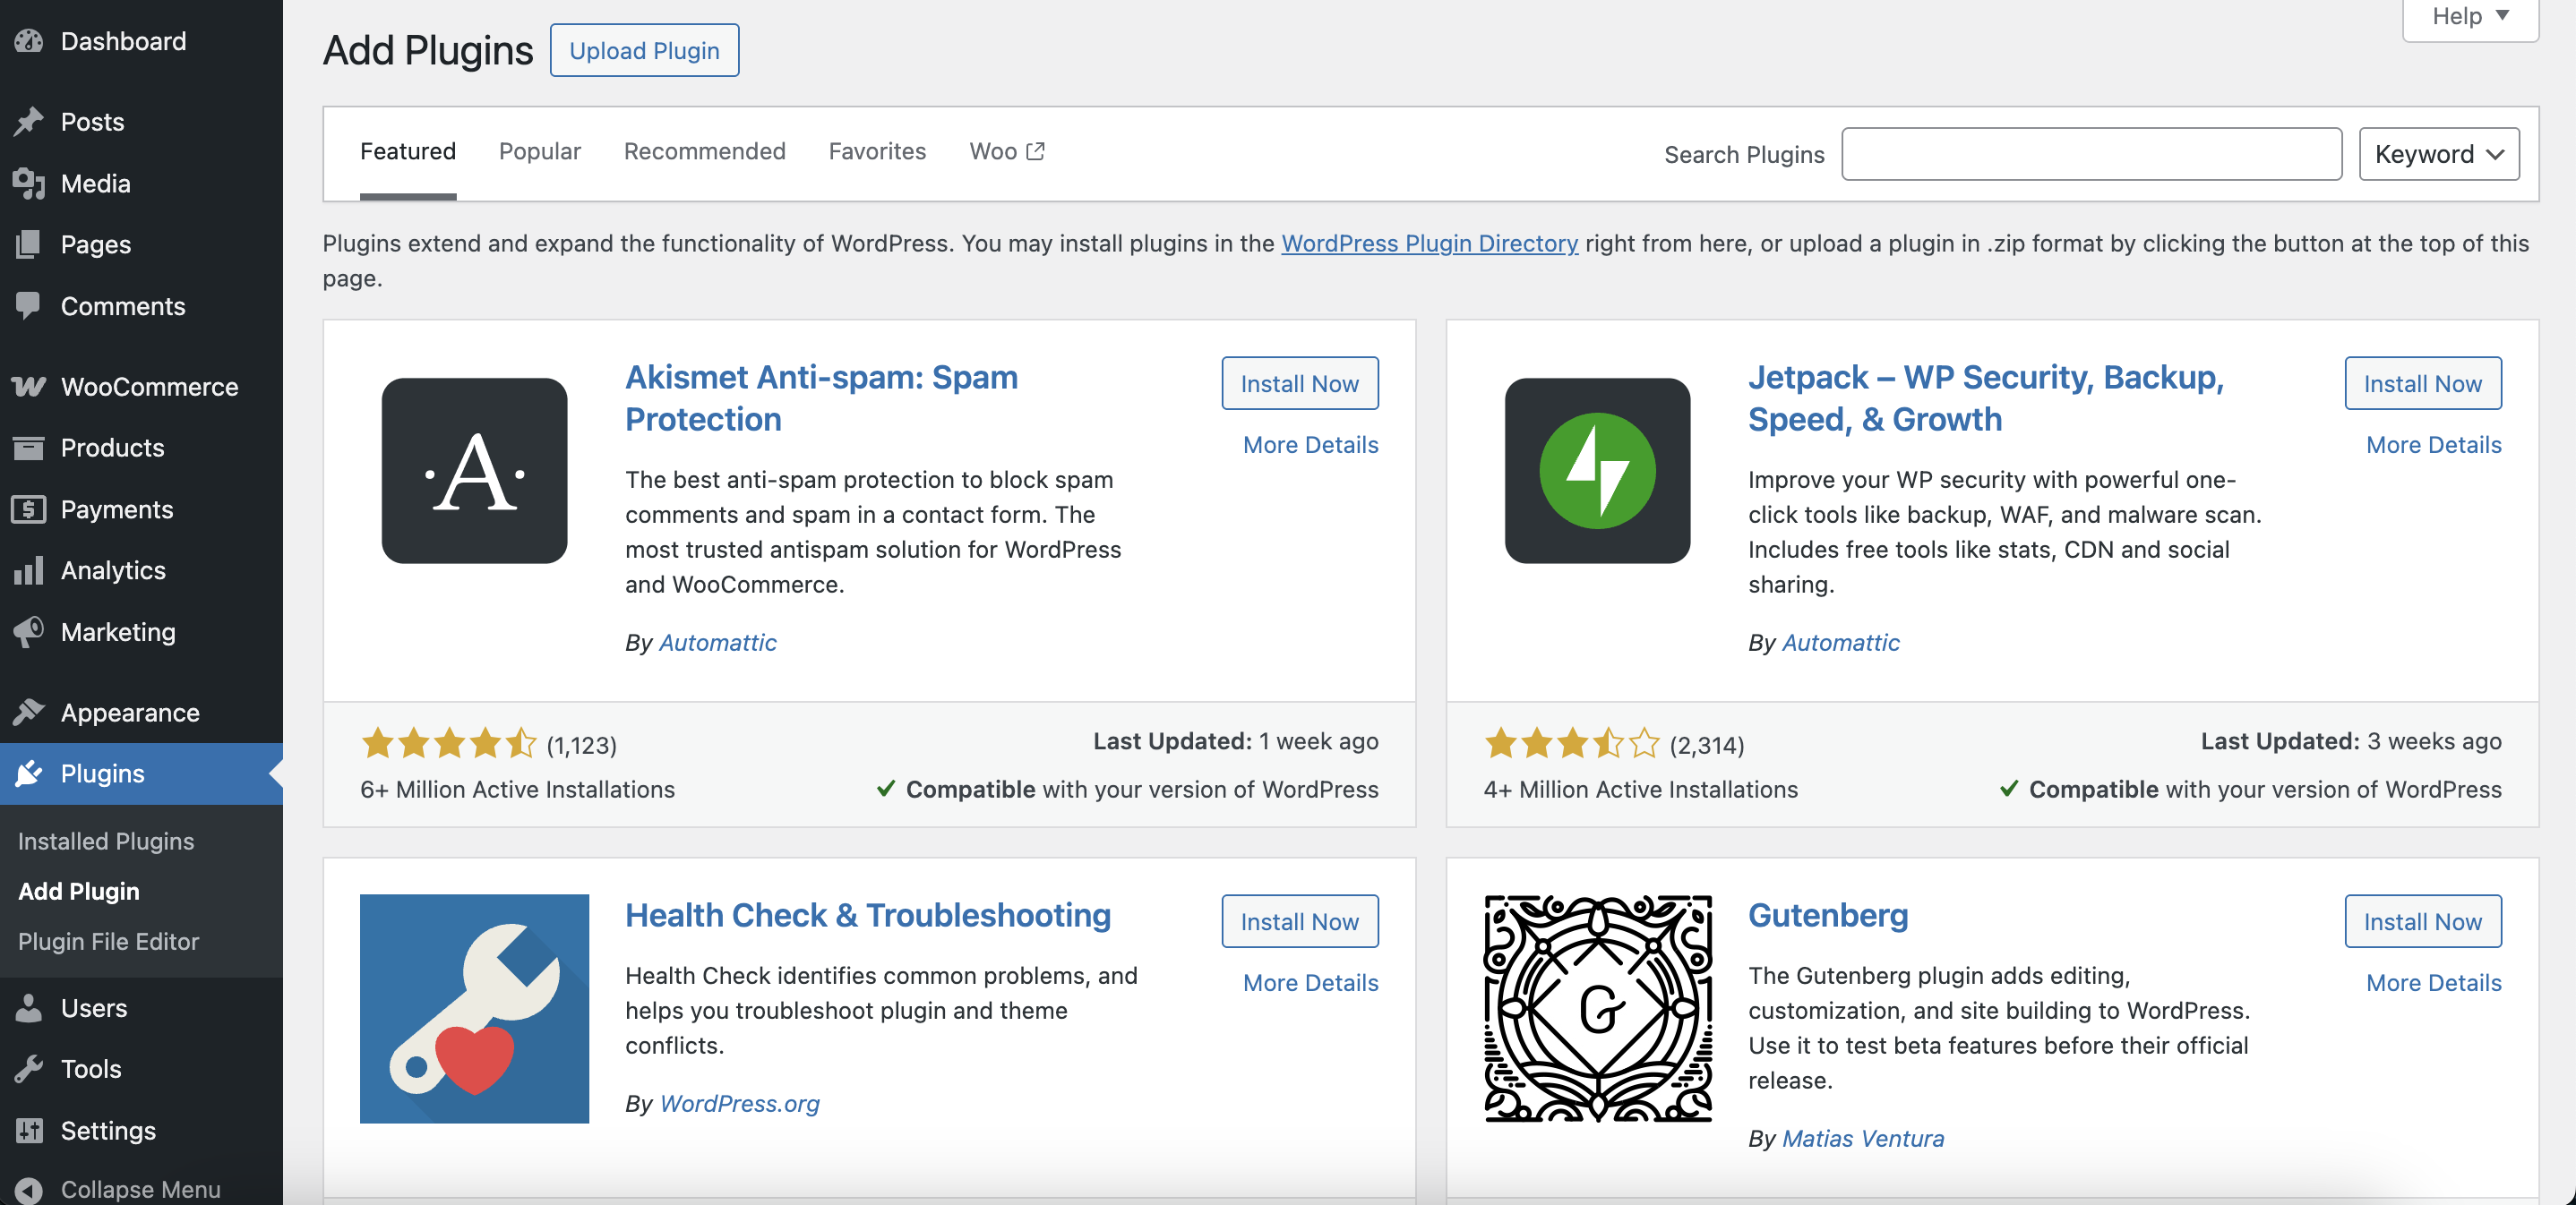This screenshot has height=1205, width=2576.
Task: Click the Marketing megaphone icon
Action: (x=29, y=631)
